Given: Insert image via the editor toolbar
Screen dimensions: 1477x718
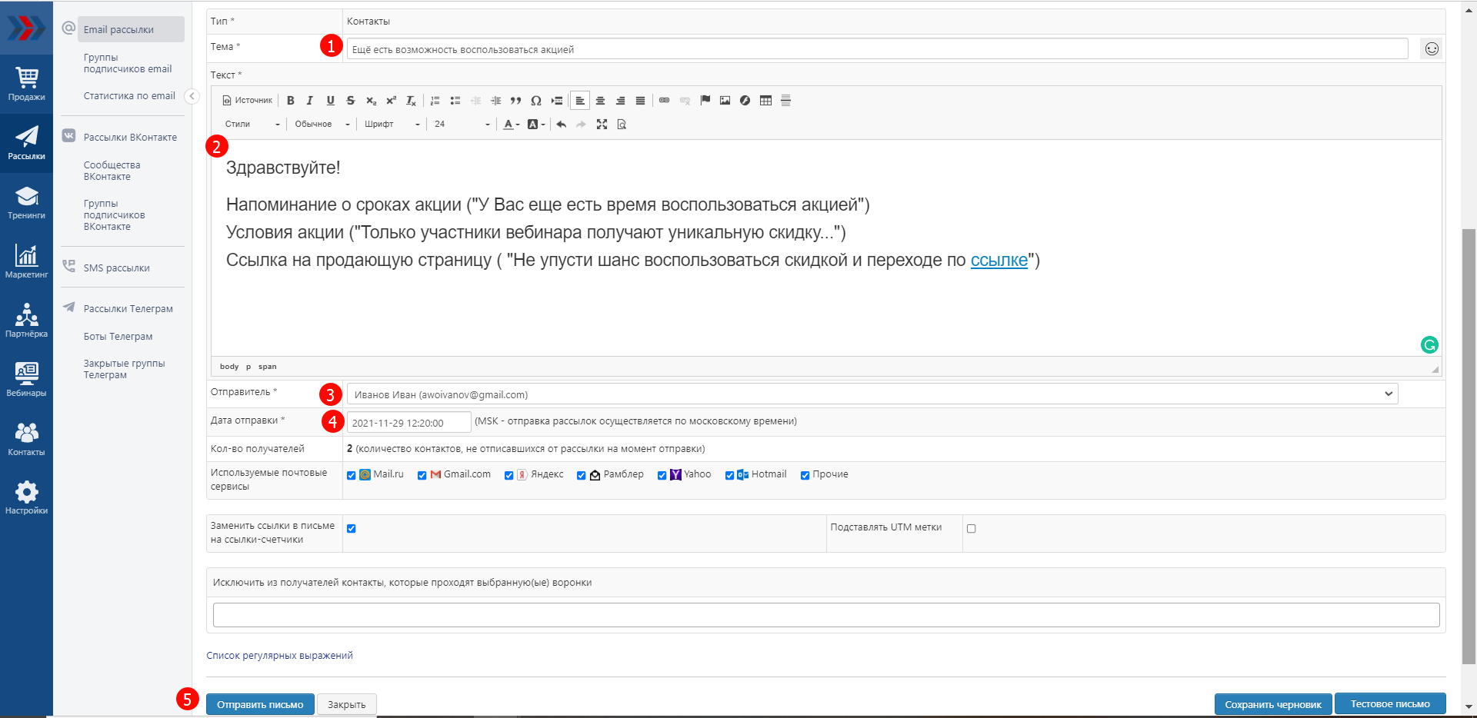Looking at the screenshot, I should [725, 101].
